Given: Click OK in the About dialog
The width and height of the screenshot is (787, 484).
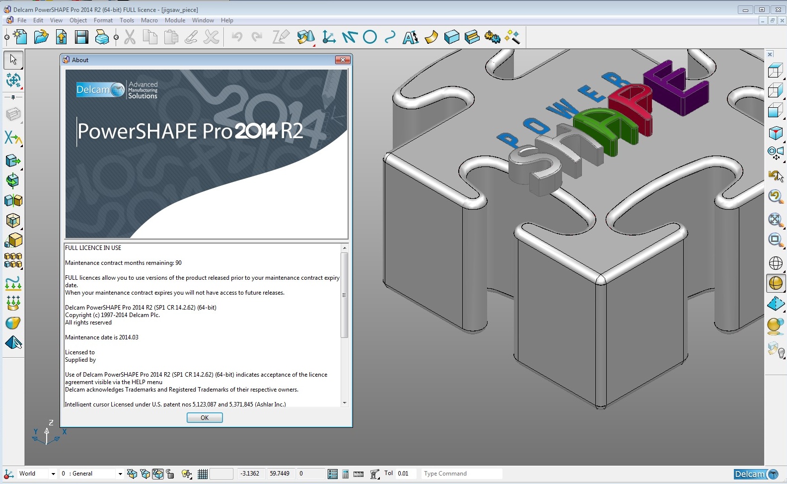Looking at the screenshot, I should (x=205, y=418).
